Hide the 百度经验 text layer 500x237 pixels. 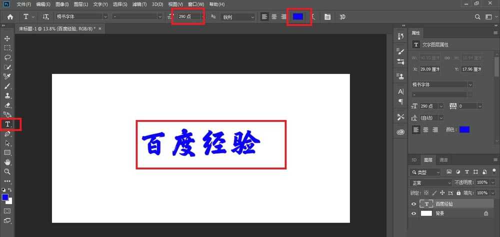pyautogui.click(x=413, y=204)
